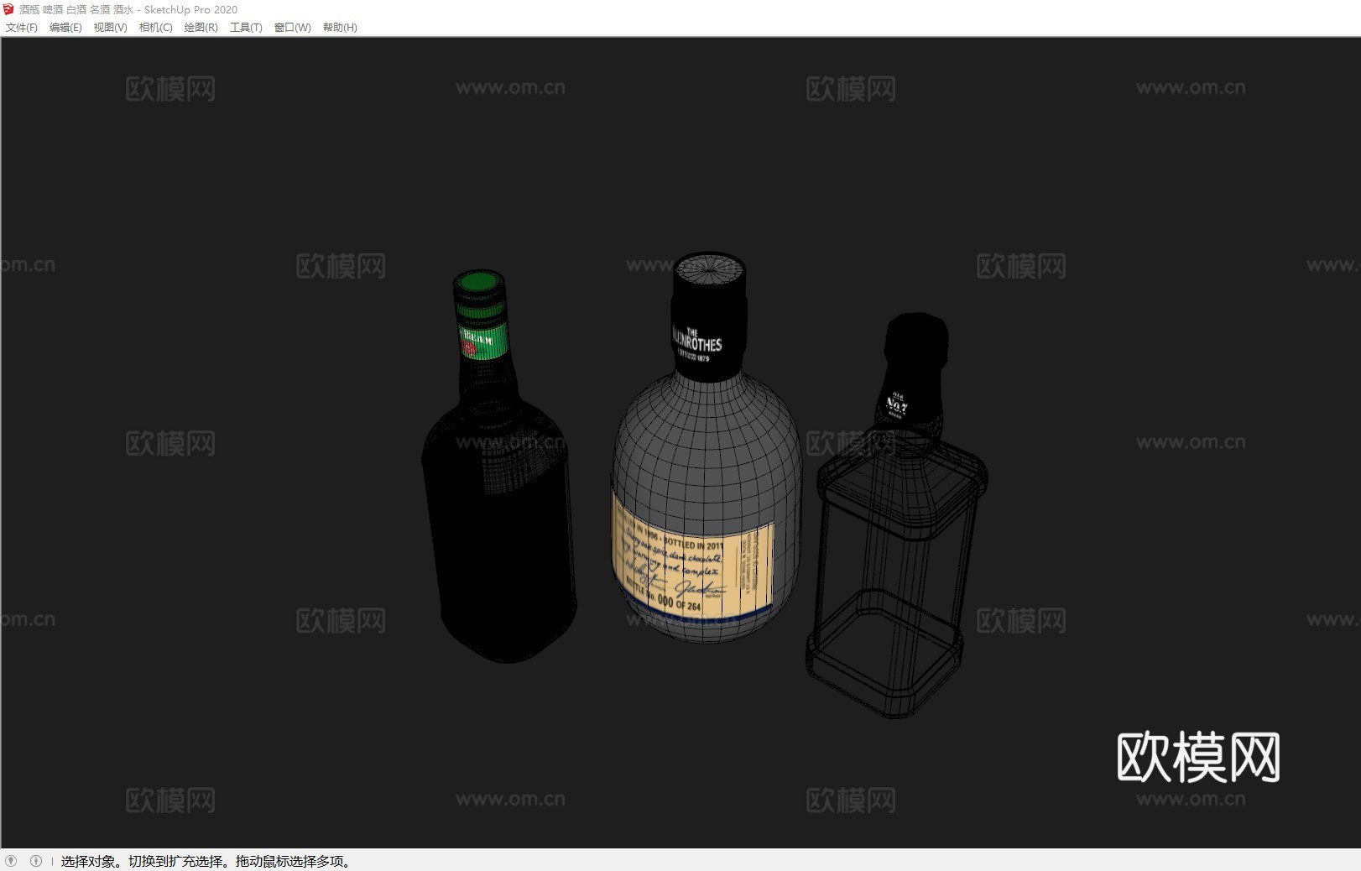Open the 绘图(R) menu
The image size is (1361, 871).
click(201, 28)
